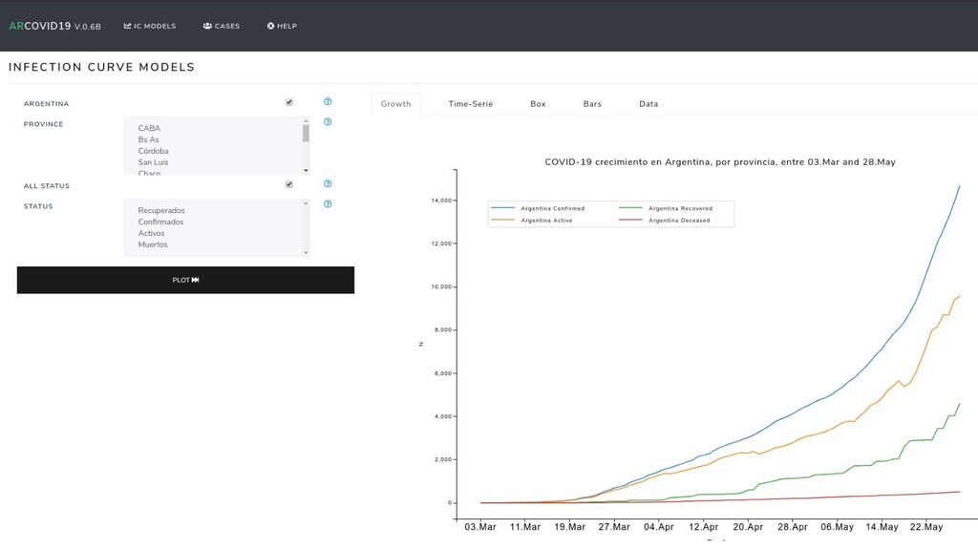
Task: Switch to the Growth tab
Action: pos(396,104)
